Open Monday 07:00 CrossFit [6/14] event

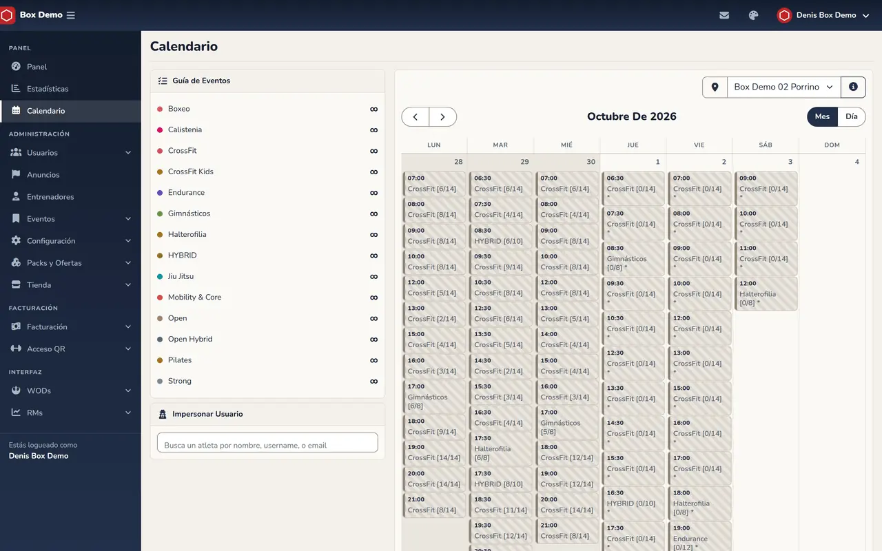tap(435, 184)
